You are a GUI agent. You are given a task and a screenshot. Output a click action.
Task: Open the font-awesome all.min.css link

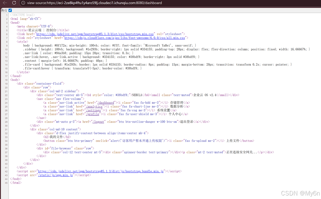point(125,38)
